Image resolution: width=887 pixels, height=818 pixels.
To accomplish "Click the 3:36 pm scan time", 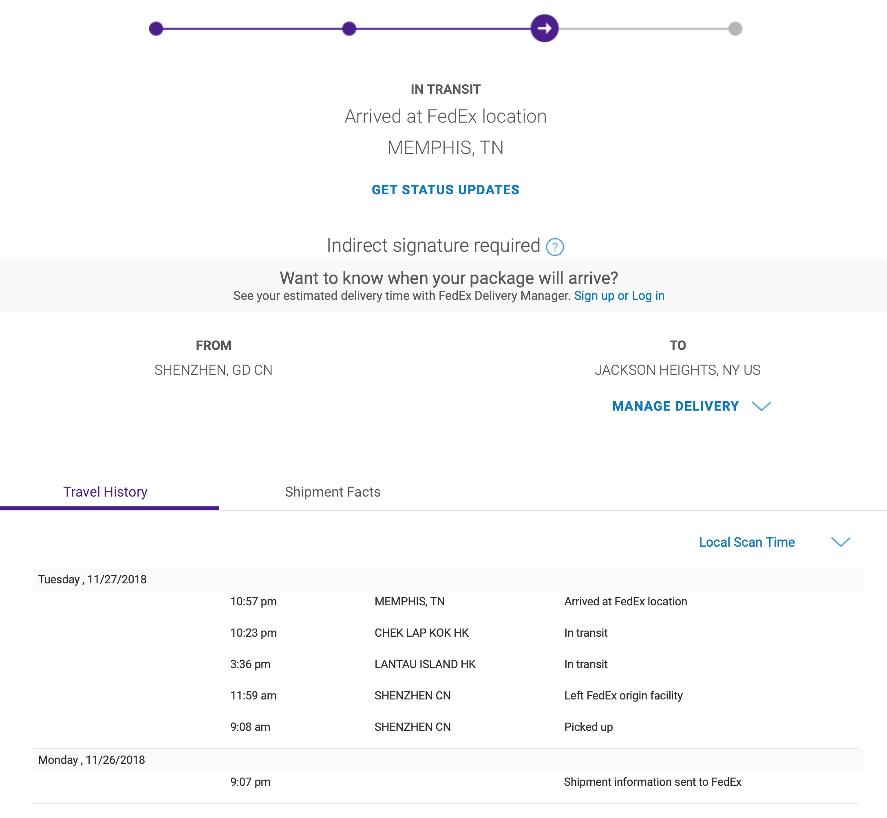I will [x=250, y=664].
